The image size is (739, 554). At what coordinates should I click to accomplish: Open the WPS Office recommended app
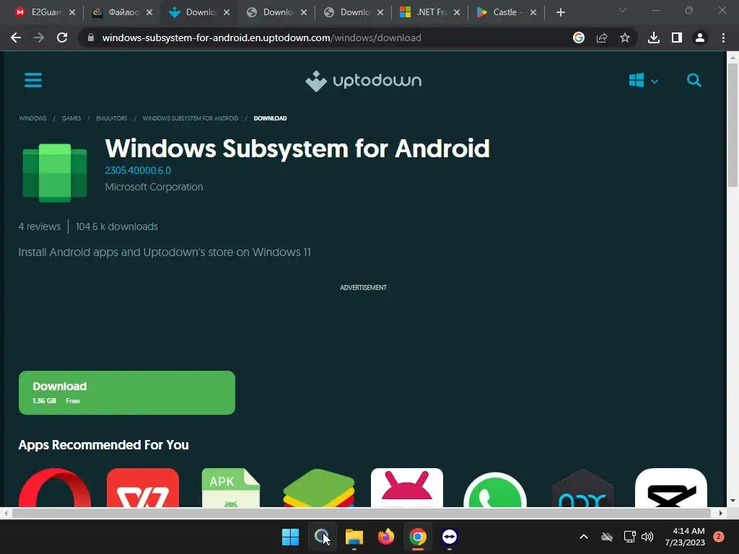pos(143,488)
